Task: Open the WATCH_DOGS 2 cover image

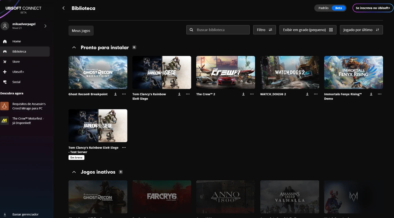Action: (290, 72)
